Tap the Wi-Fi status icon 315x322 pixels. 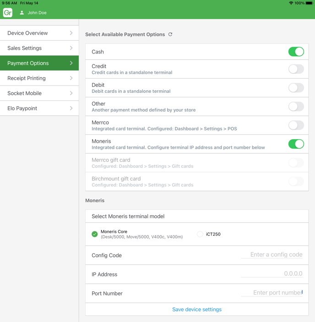[291, 3]
